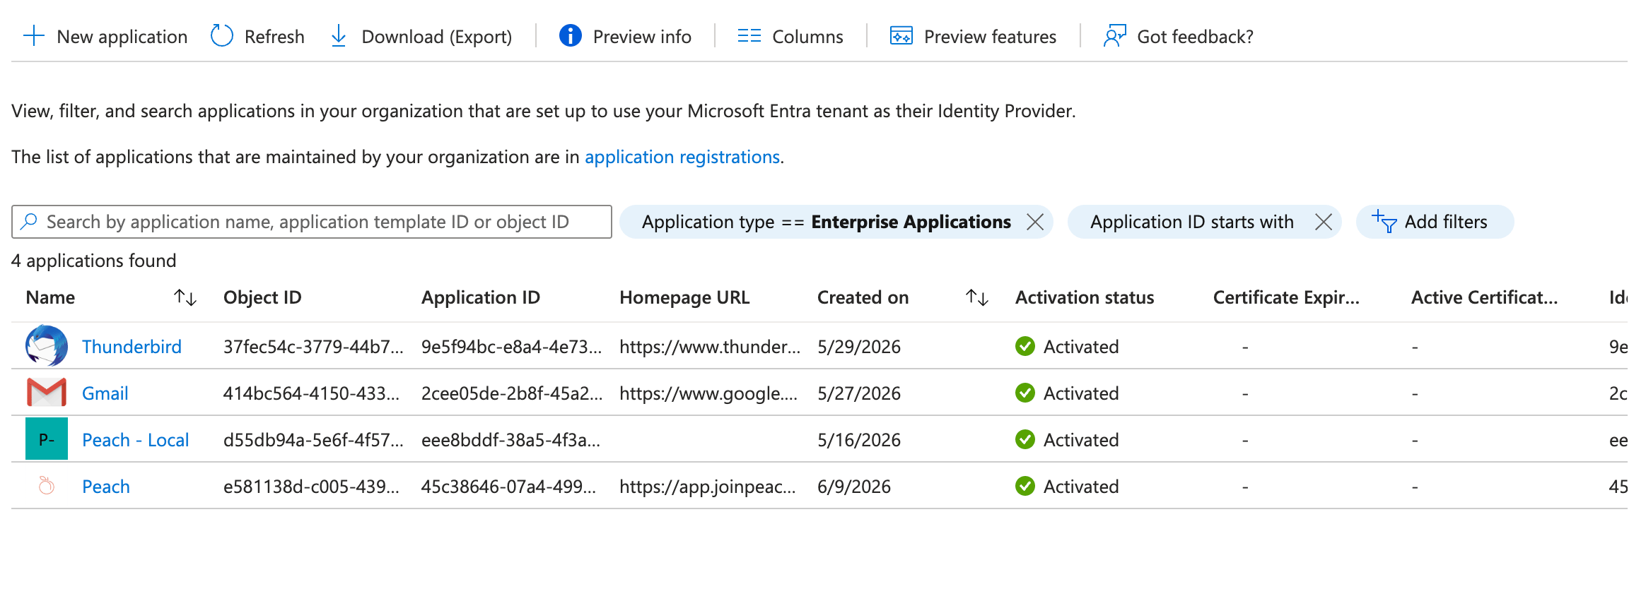Click the Object ID column header
The height and width of the screenshot is (589, 1646).
tap(262, 298)
